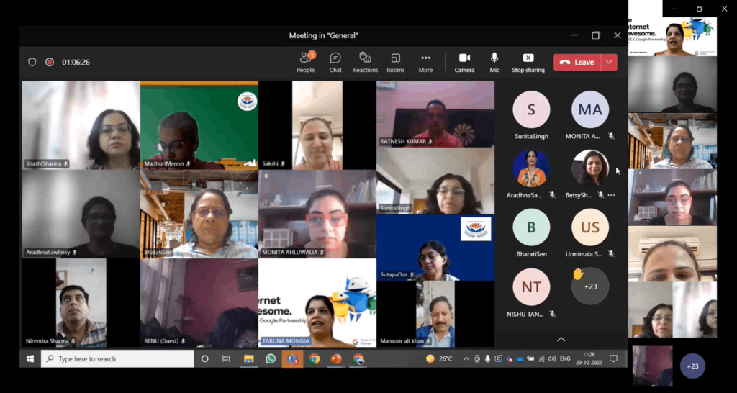
Task: Click MONITA participant's muted mic icon
Action: [x=611, y=136]
